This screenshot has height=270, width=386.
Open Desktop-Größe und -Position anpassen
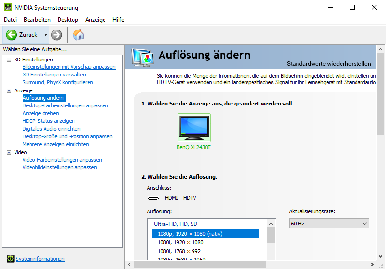click(67, 136)
